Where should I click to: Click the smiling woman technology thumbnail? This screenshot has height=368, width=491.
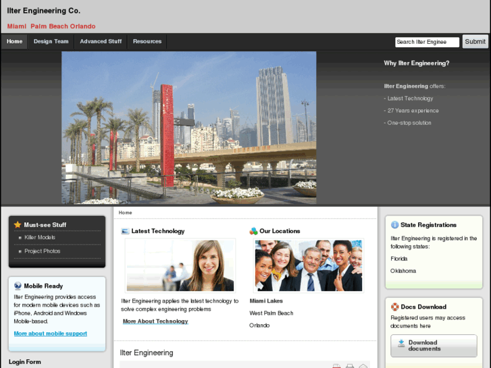click(x=180, y=265)
